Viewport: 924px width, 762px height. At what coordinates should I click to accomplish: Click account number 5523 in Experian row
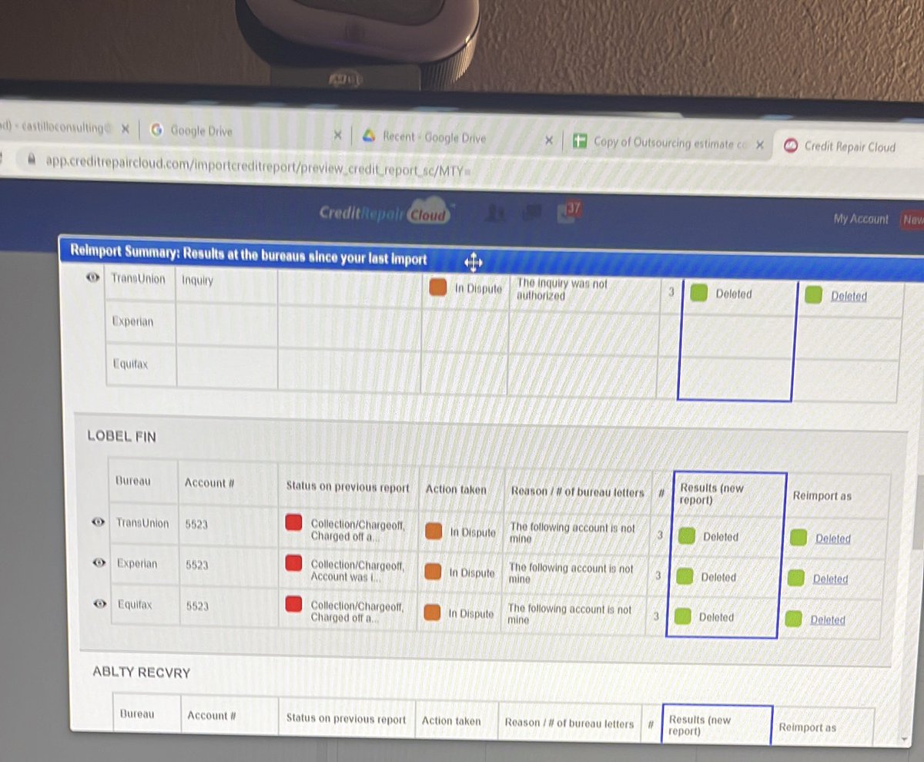197,565
